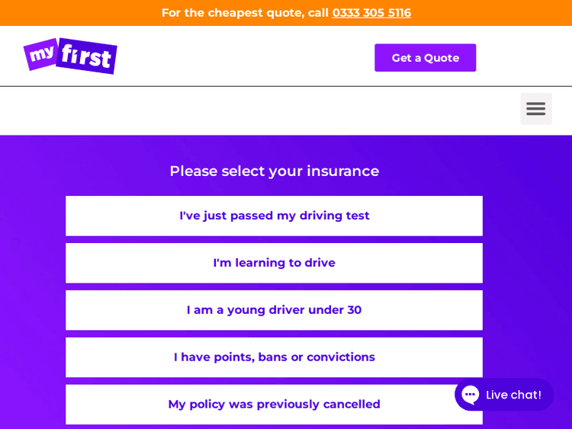The height and width of the screenshot is (429, 572).
Task: Click the my first logo
Action: point(70,56)
